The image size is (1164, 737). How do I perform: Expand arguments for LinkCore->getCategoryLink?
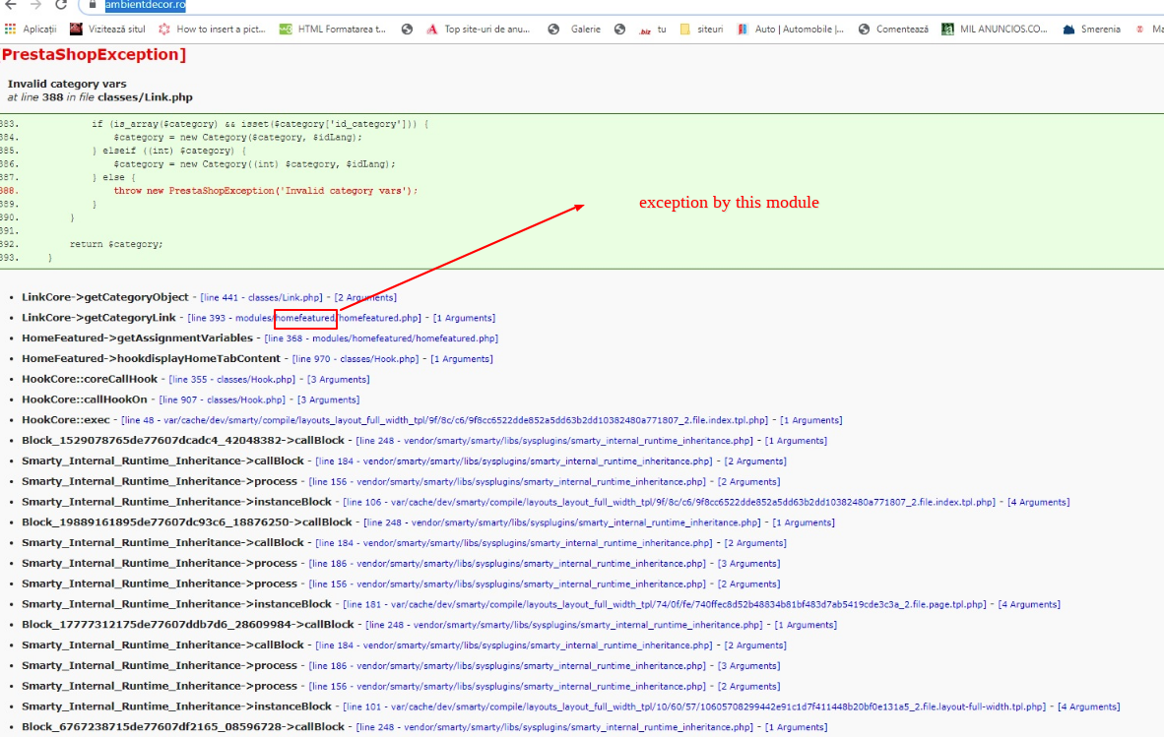click(x=464, y=318)
